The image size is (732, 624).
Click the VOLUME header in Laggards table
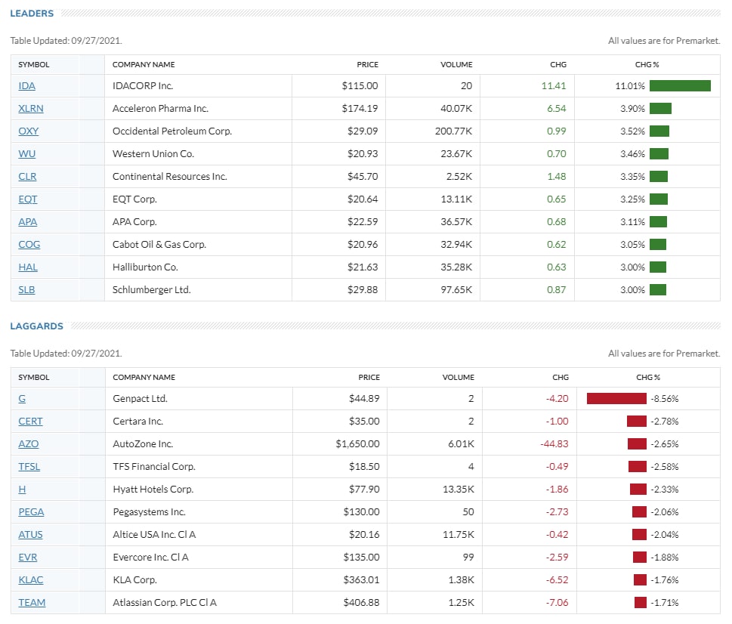(459, 377)
